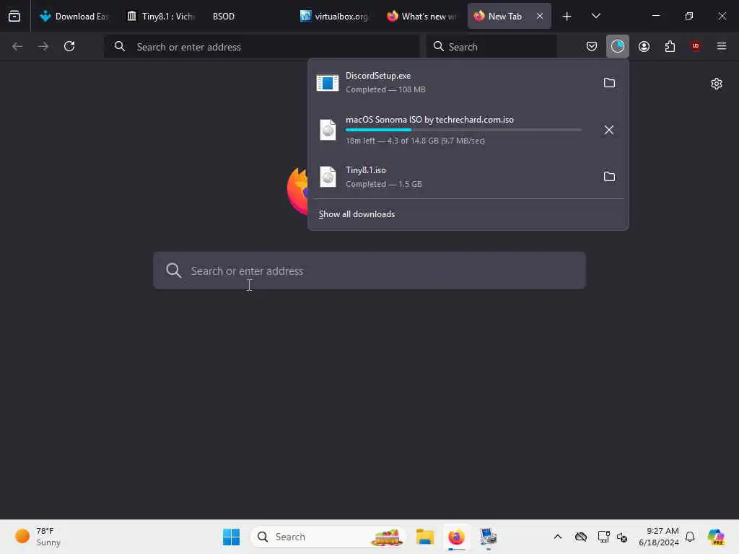Open Pocket save icon in toolbar
Screen dimensions: 739x554
coord(592,46)
